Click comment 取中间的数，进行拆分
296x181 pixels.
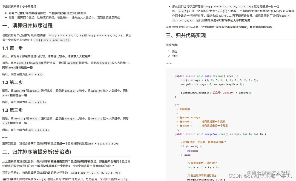202,163
